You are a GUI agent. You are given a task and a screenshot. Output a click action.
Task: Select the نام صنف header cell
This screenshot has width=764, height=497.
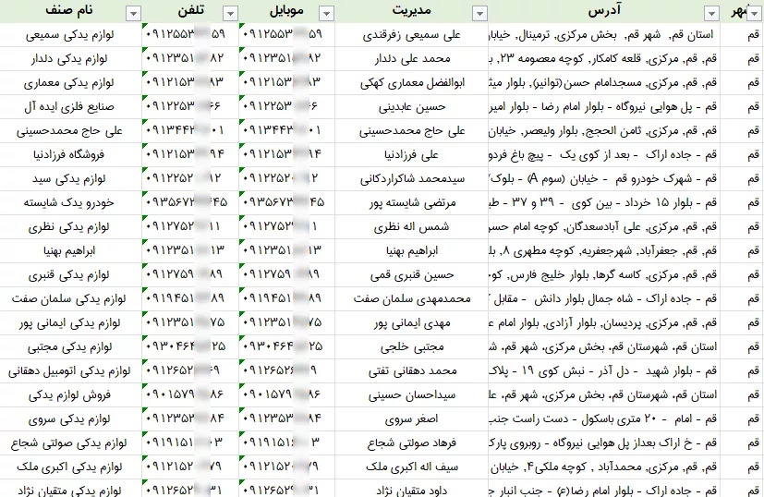70,11
